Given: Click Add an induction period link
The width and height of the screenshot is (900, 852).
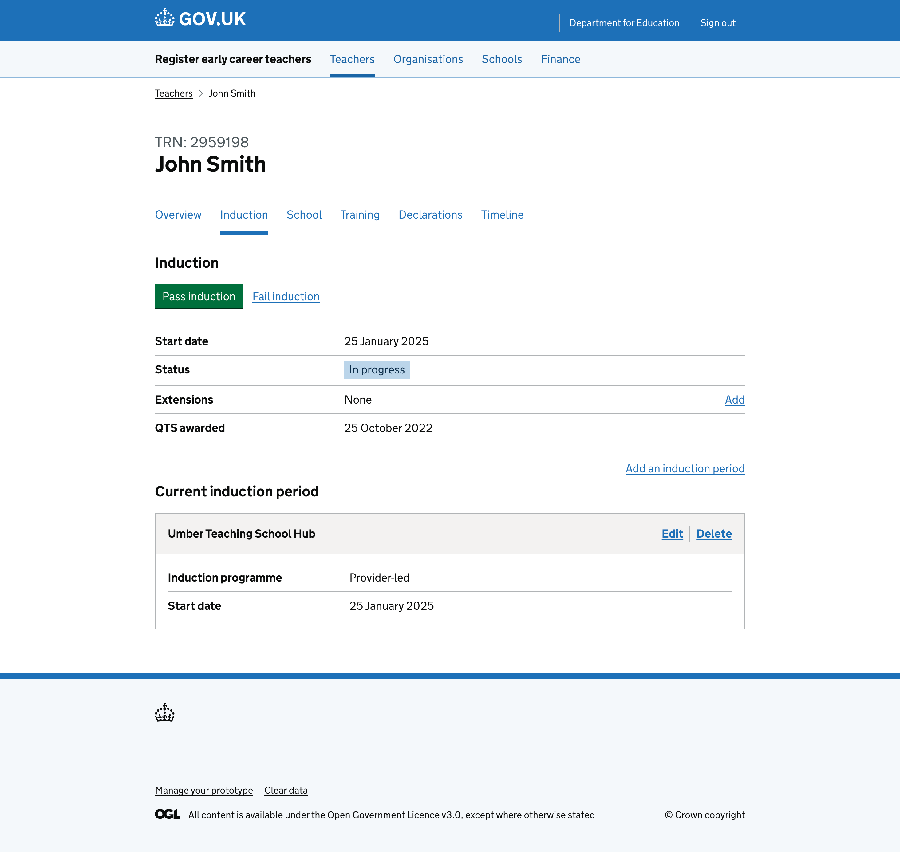Looking at the screenshot, I should pyautogui.click(x=685, y=469).
